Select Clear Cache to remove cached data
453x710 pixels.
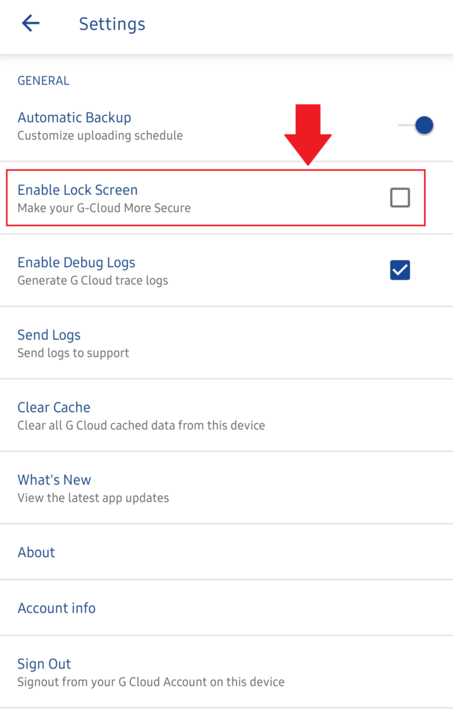tap(54, 408)
